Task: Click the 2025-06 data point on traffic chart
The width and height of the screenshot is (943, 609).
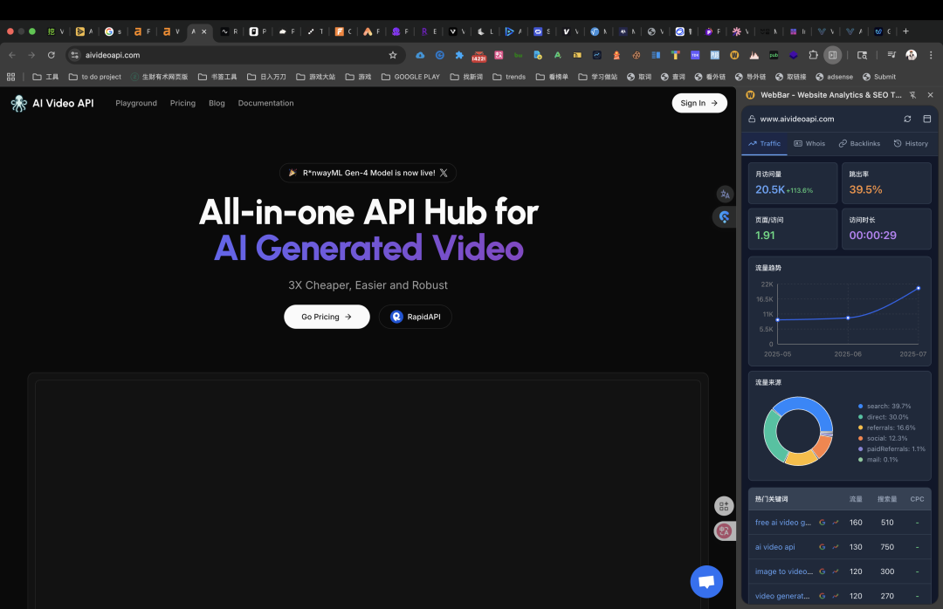Action: 848,318
